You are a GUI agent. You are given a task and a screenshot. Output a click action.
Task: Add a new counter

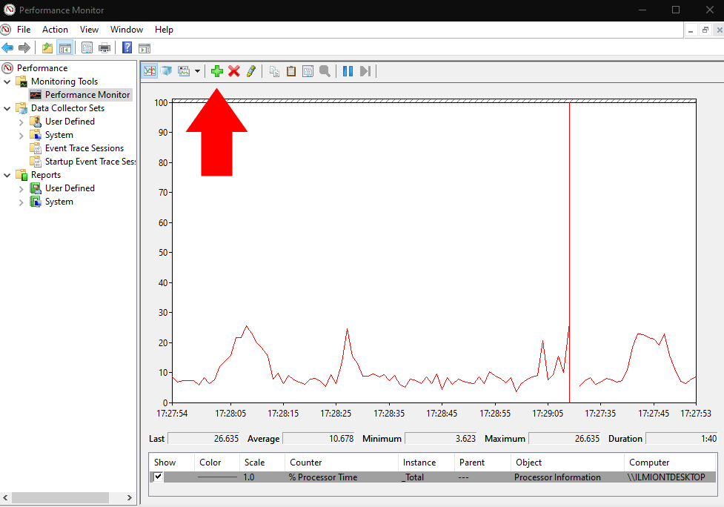pyautogui.click(x=216, y=70)
